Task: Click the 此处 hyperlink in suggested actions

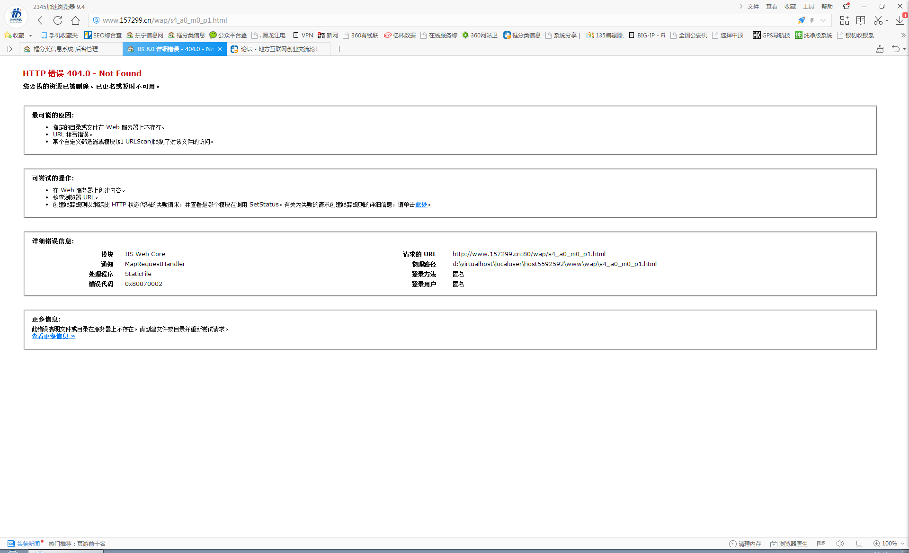Action: click(x=421, y=205)
